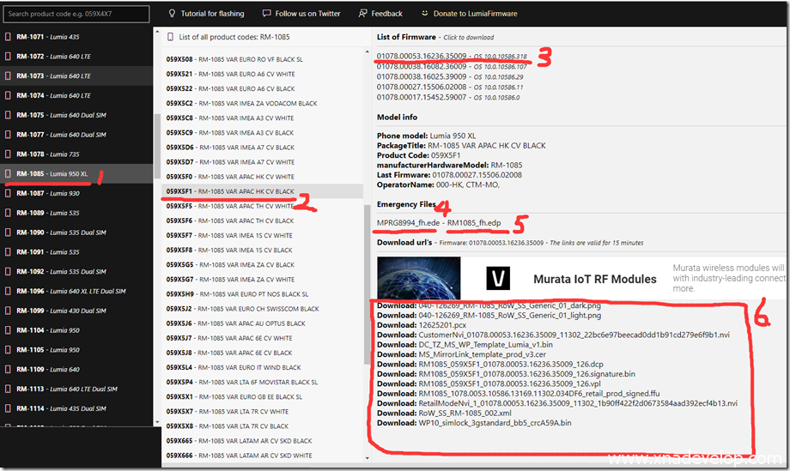
Task: Click the icon next to Feedback
Action: (x=363, y=14)
